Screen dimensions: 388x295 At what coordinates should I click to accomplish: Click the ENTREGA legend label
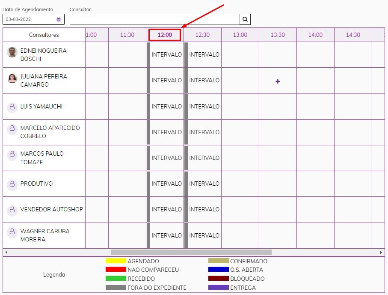tap(243, 288)
